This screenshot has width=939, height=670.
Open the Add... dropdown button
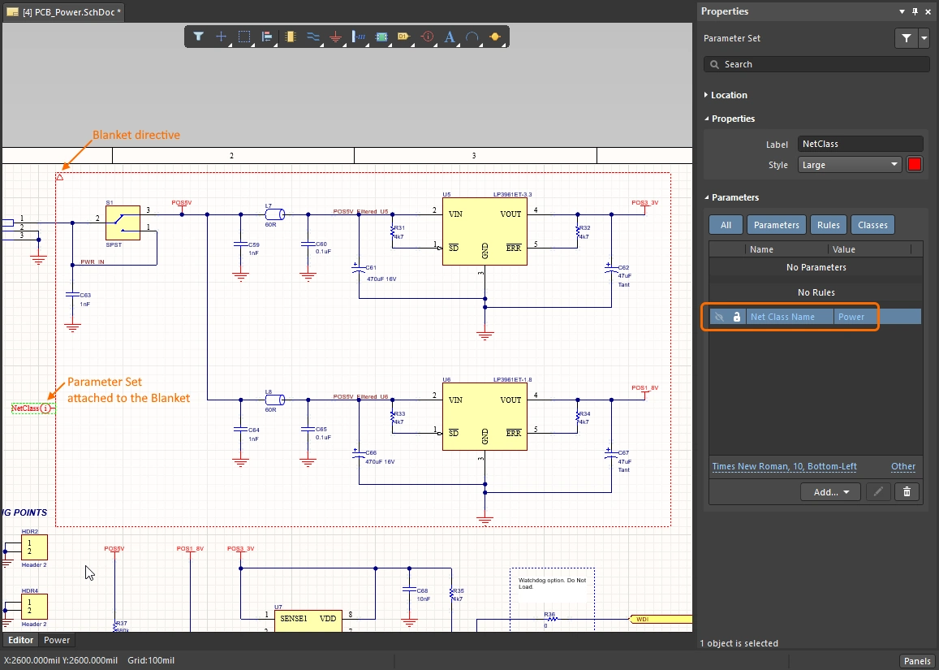[830, 491]
